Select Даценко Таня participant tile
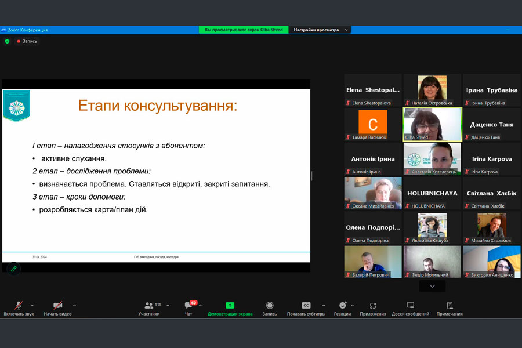This screenshot has height=348, width=522. click(492, 124)
